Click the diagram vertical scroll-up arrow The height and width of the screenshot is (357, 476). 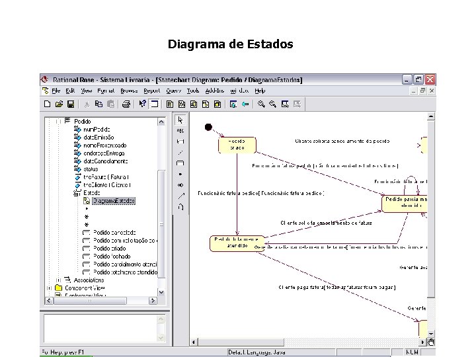431,116
